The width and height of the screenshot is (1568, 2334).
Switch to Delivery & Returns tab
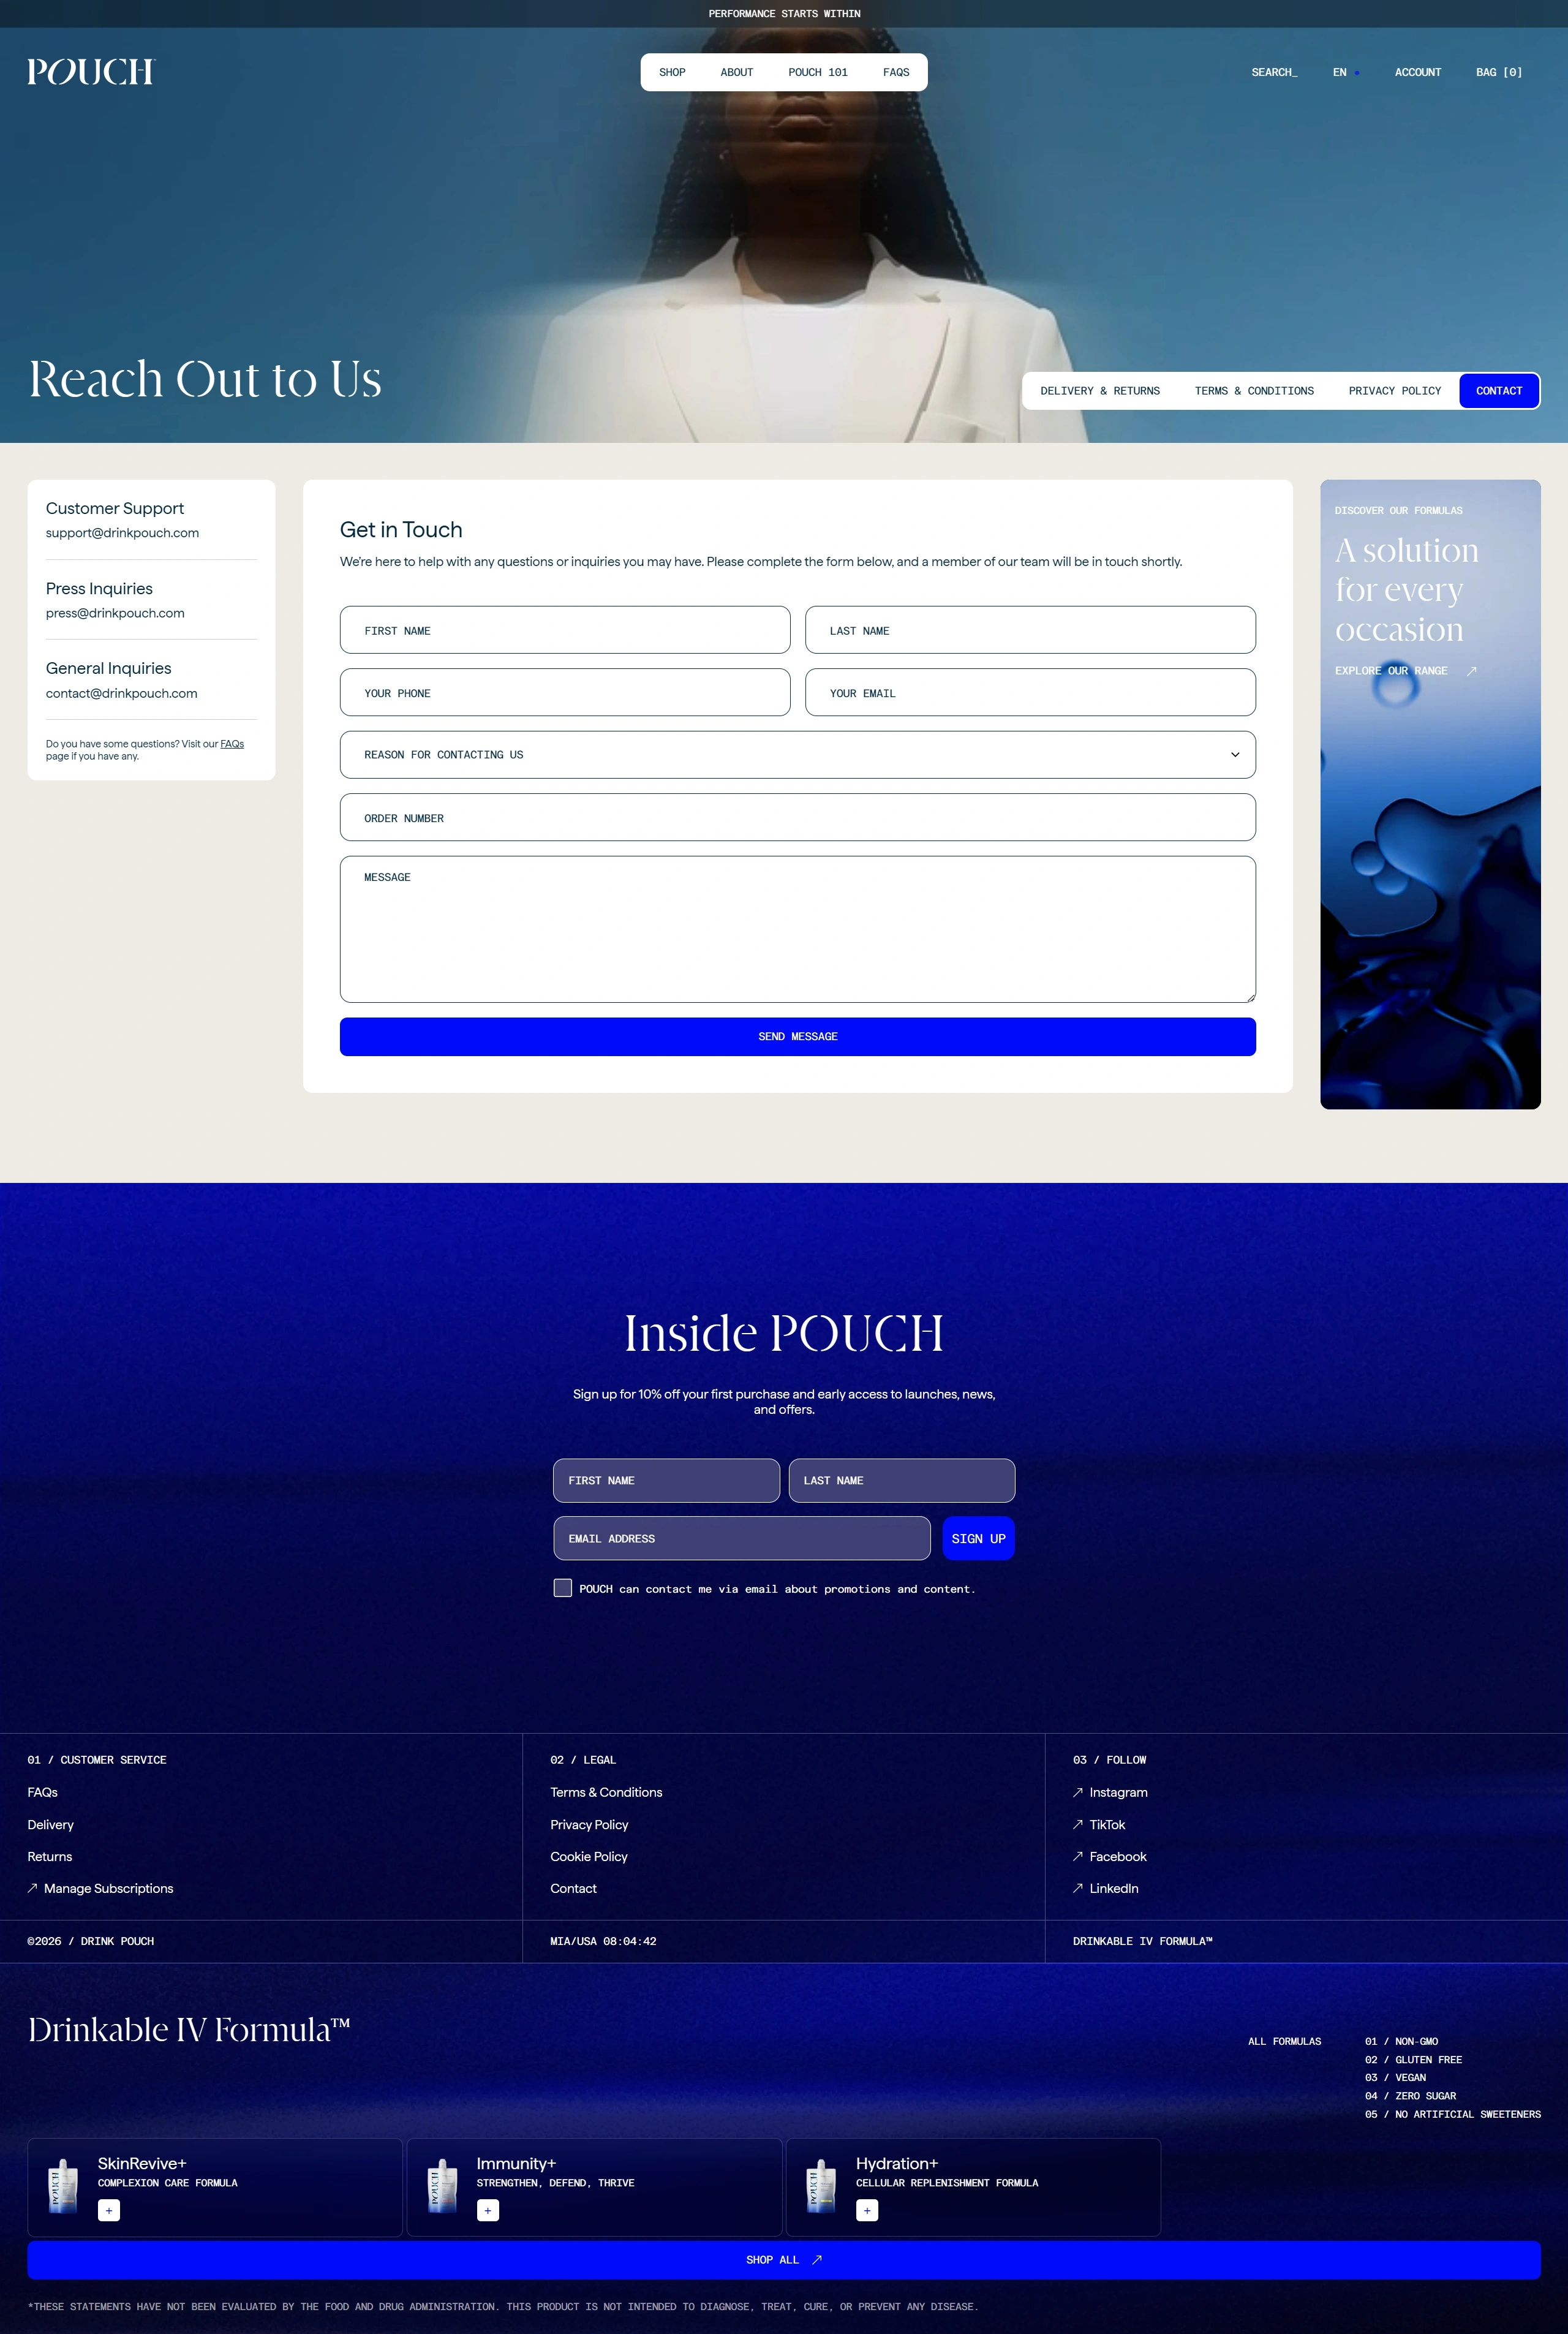pyautogui.click(x=1099, y=391)
